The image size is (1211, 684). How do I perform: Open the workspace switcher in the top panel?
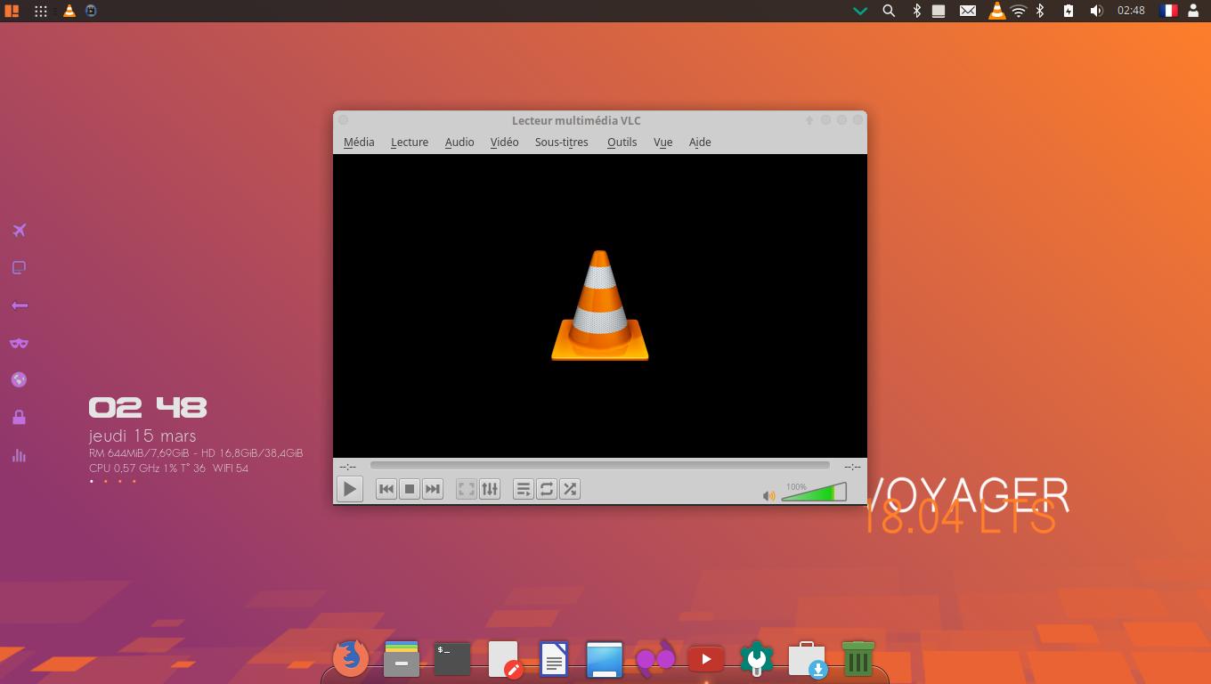[12, 11]
